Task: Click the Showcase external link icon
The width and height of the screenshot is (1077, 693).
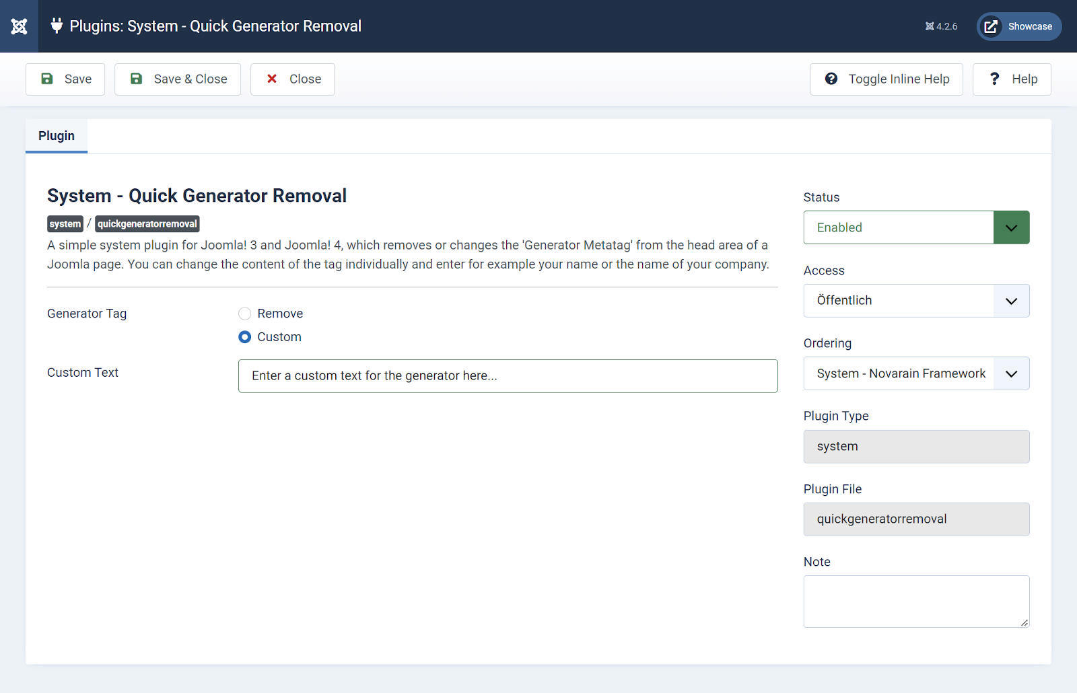Action: pos(991,26)
